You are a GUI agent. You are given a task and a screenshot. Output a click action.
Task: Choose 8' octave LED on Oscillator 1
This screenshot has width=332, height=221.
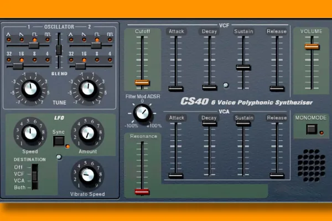coord(35,60)
